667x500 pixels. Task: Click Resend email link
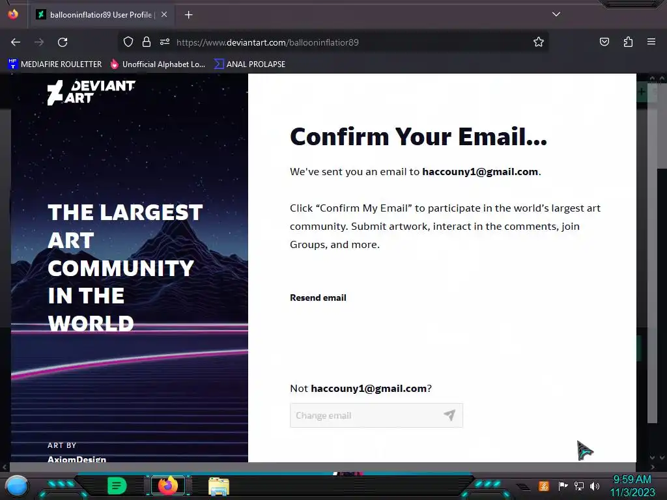pyautogui.click(x=318, y=298)
